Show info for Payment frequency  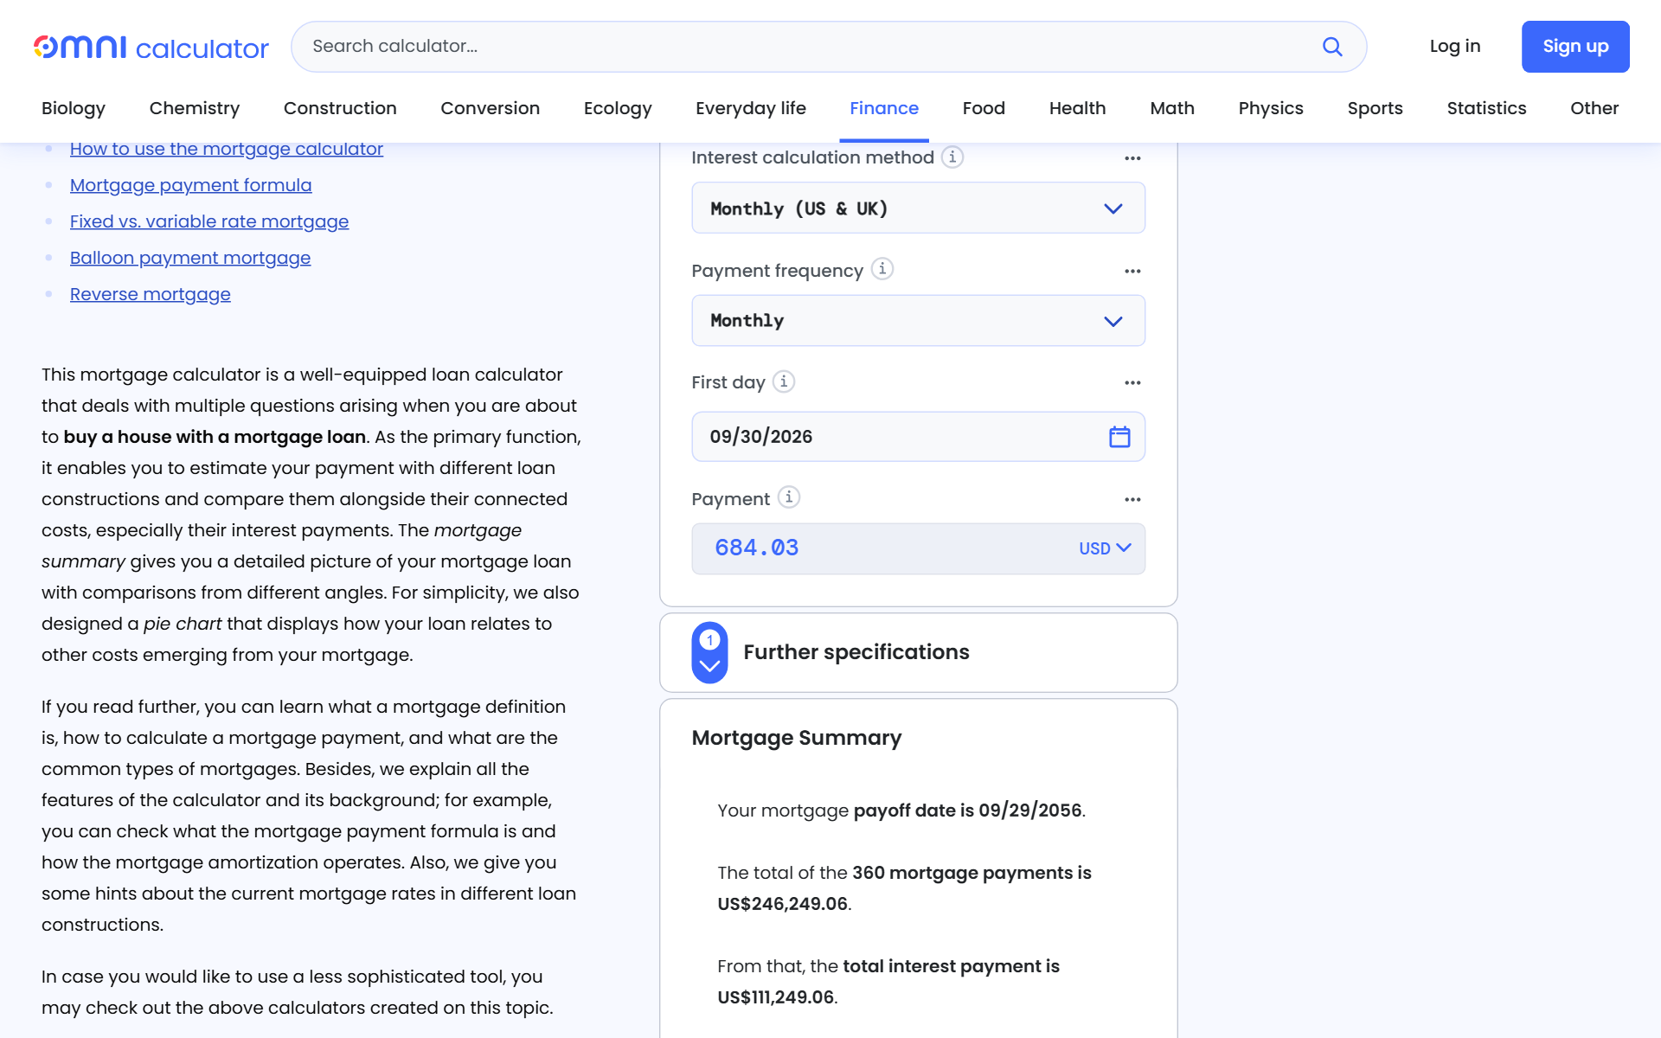tap(882, 269)
